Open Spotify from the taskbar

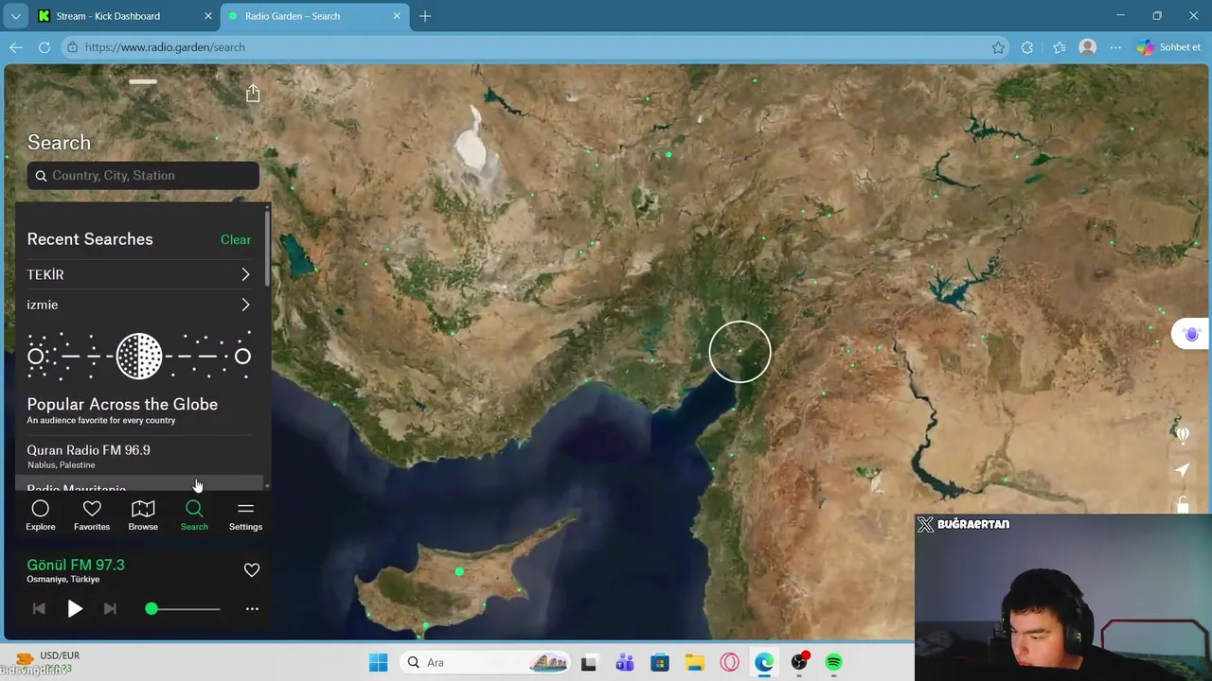834,662
